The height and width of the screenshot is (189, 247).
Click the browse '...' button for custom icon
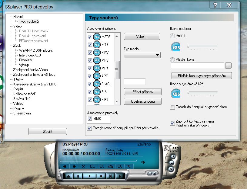click(228, 66)
